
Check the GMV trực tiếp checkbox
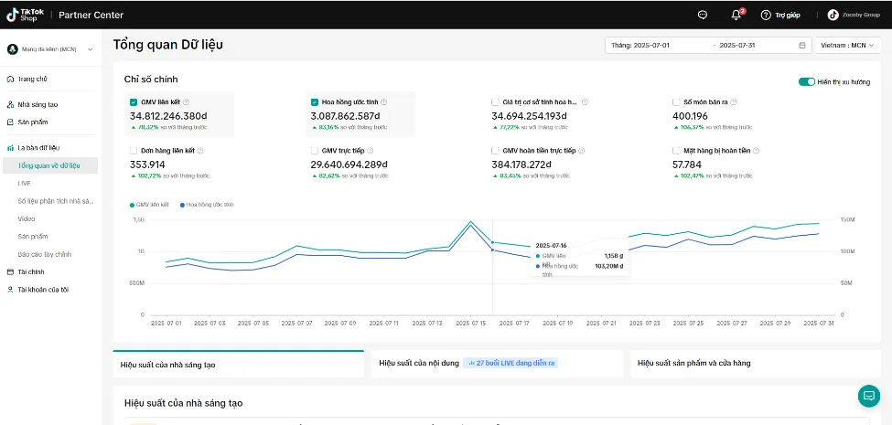[x=315, y=150]
